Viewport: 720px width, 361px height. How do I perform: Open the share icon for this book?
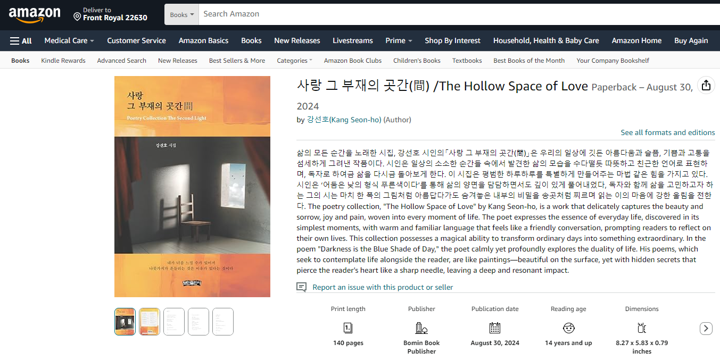pyautogui.click(x=706, y=85)
